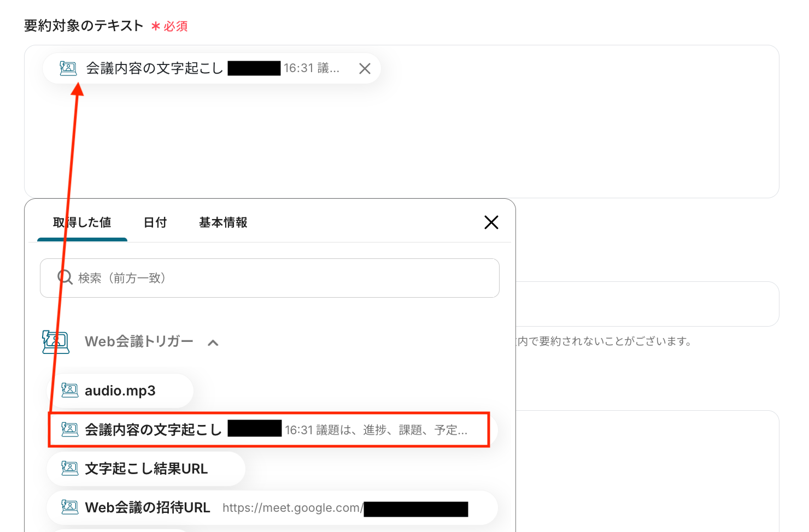Close the value picker popup panel

pos(491,222)
